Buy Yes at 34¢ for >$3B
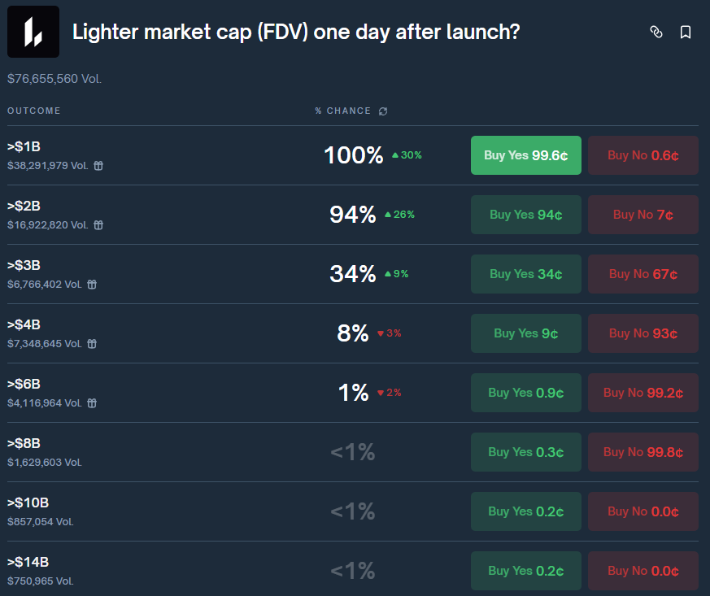This screenshot has width=710, height=596. [x=525, y=274]
